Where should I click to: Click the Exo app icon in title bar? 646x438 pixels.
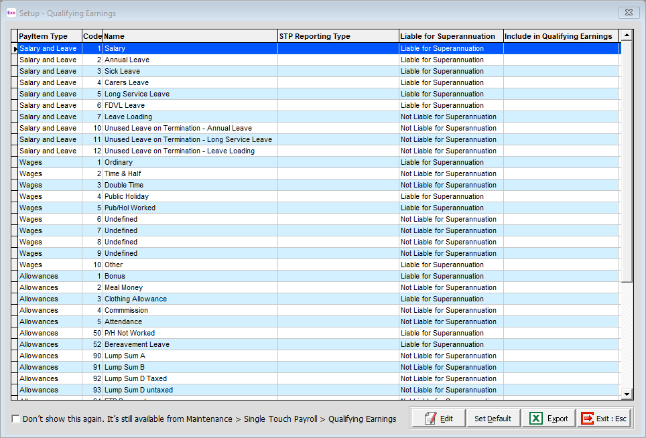click(11, 13)
